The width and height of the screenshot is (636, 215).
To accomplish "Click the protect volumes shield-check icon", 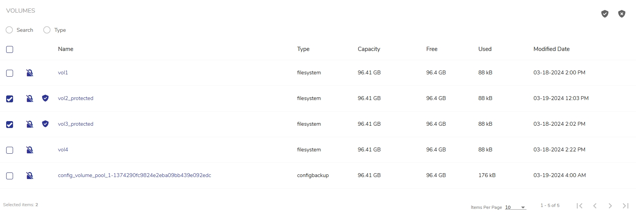I will [604, 14].
